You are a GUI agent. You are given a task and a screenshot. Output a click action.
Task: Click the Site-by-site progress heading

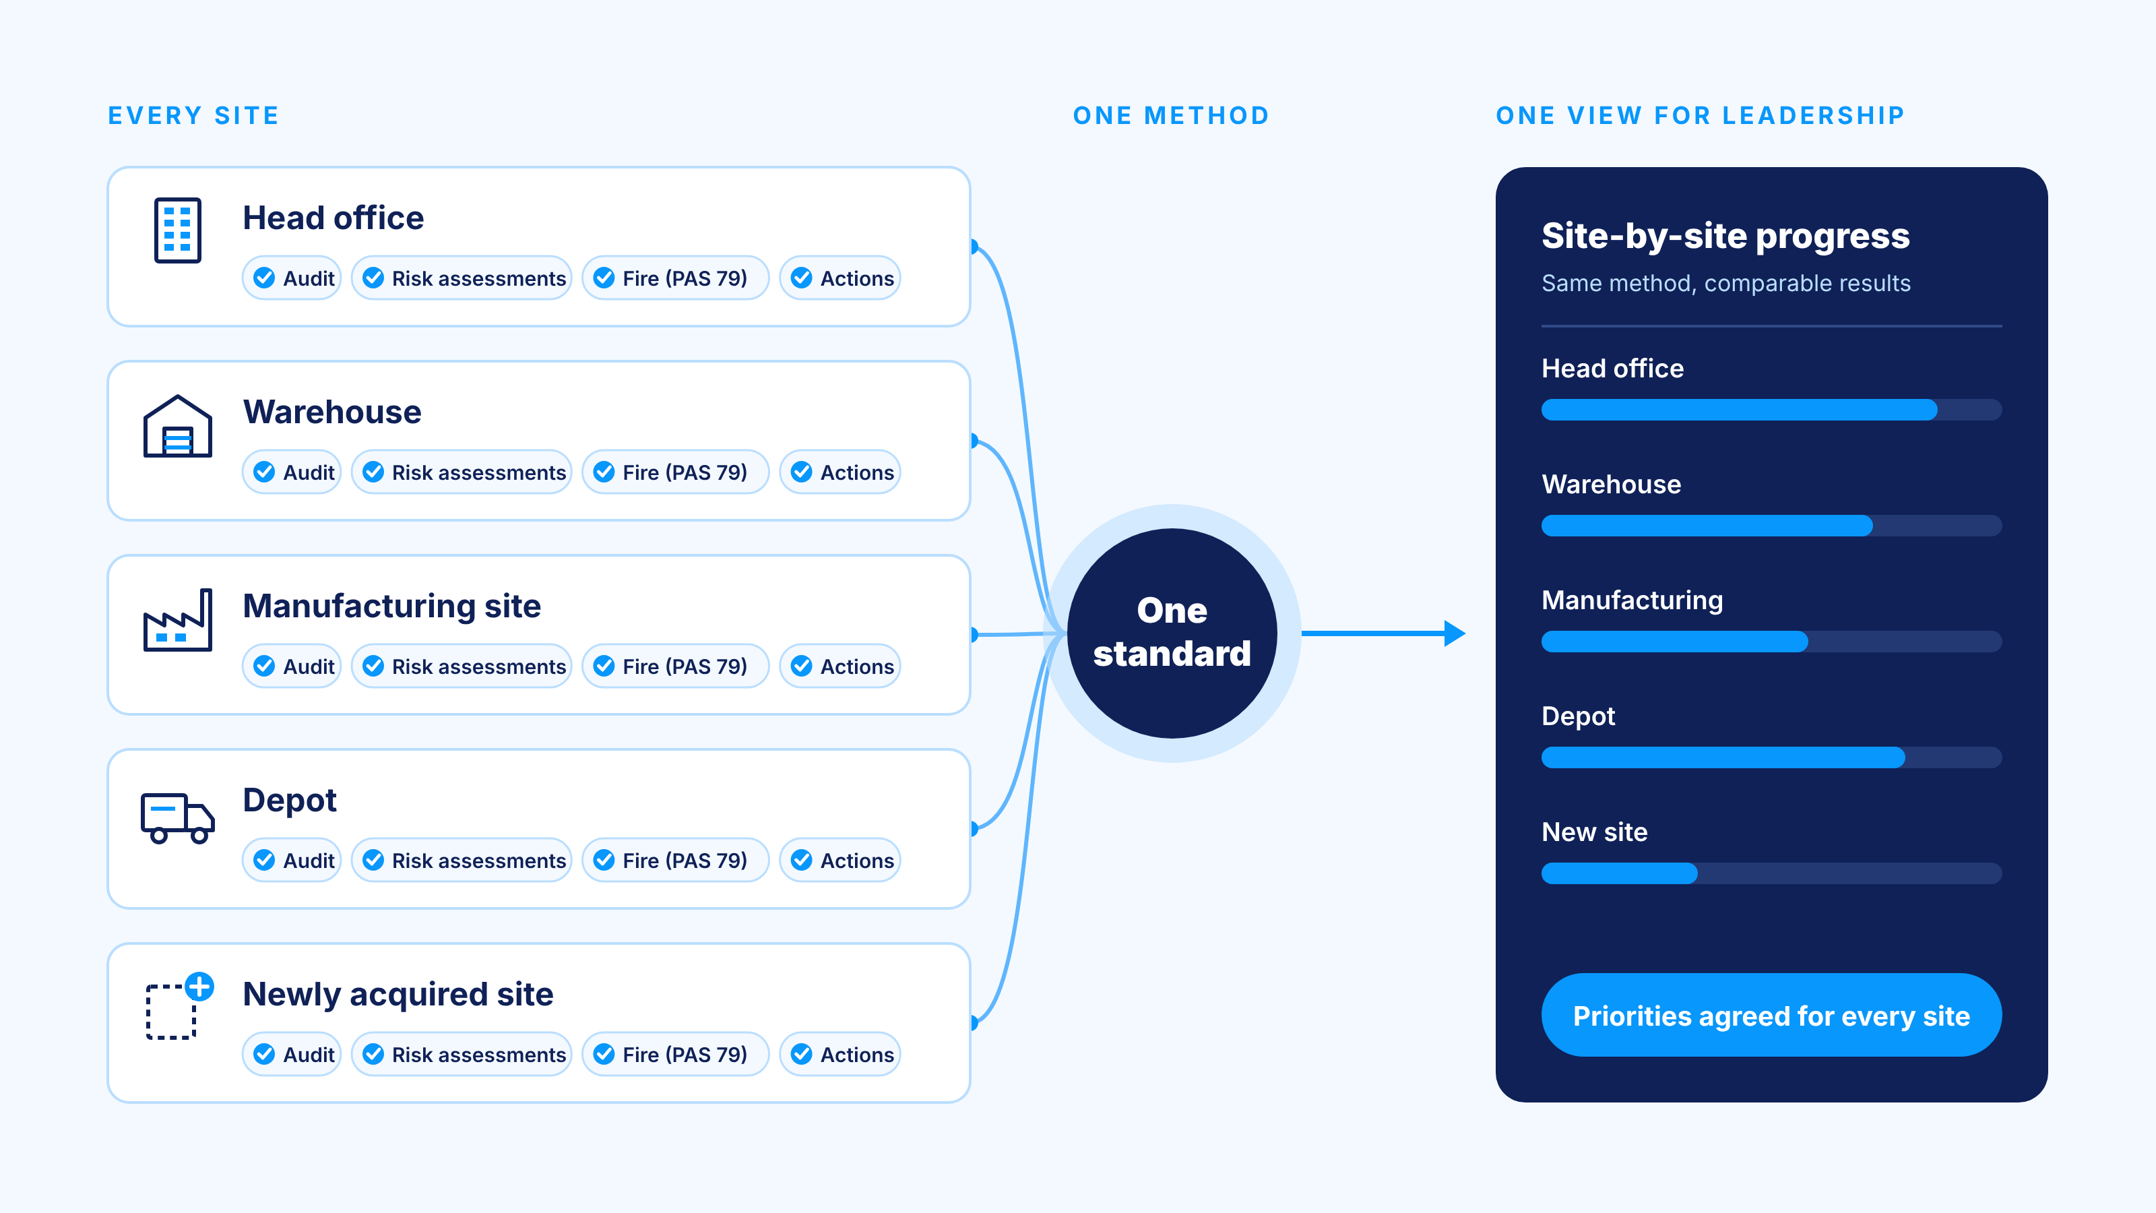pos(1725,236)
